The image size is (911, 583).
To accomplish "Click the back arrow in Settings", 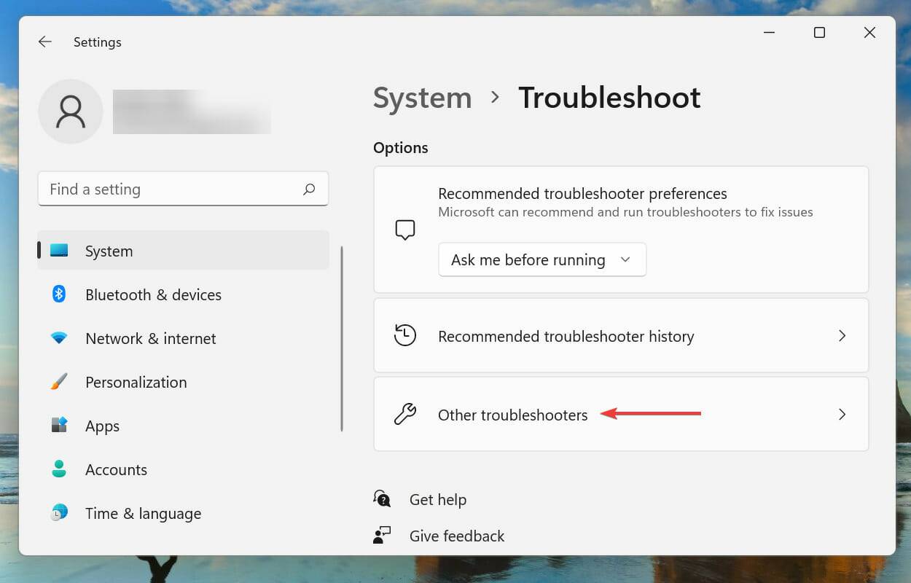I will coord(45,42).
